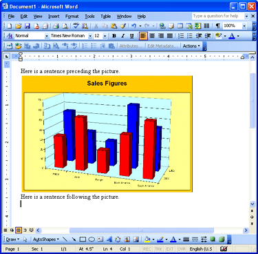Screen dimensions: 258x254
Task: Click the Save icon in toolbar
Action: click(28, 26)
